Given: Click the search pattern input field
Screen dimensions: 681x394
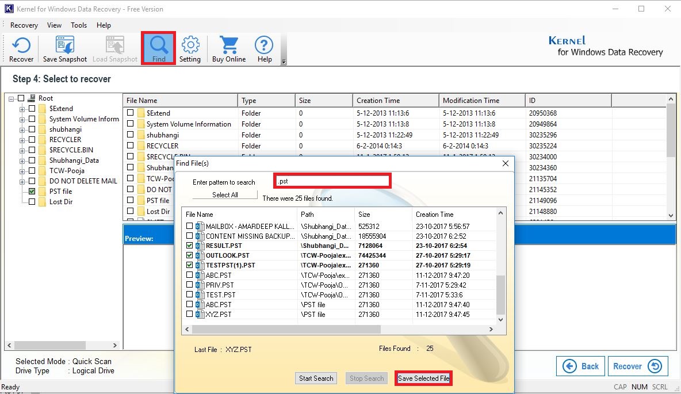Looking at the screenshot, I should click(x=332, y=181).
